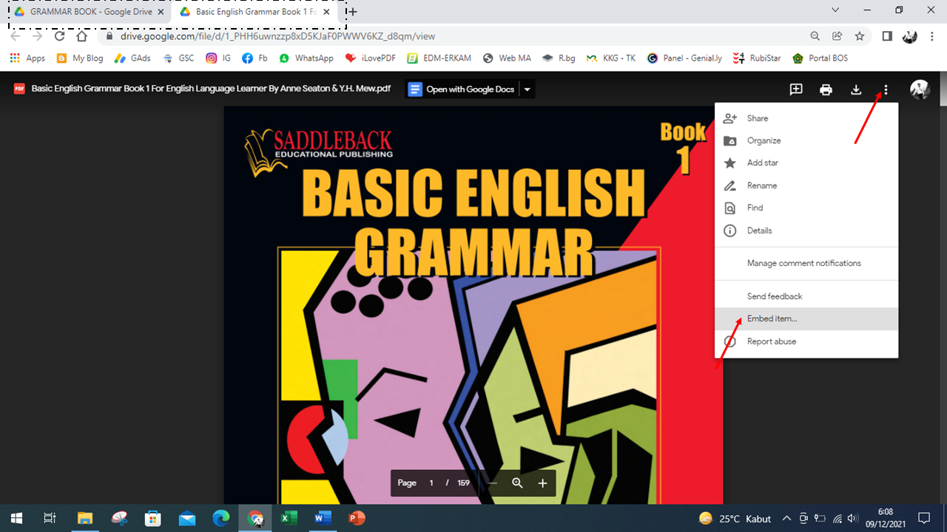Open File Explorer from the taskbar

pyautogui.click(x=85, y=518)
